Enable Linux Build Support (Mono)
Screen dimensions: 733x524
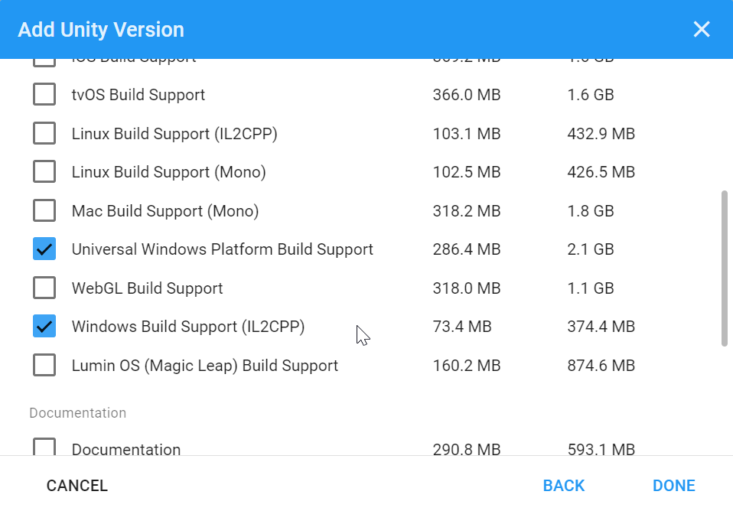pos(44,171)
